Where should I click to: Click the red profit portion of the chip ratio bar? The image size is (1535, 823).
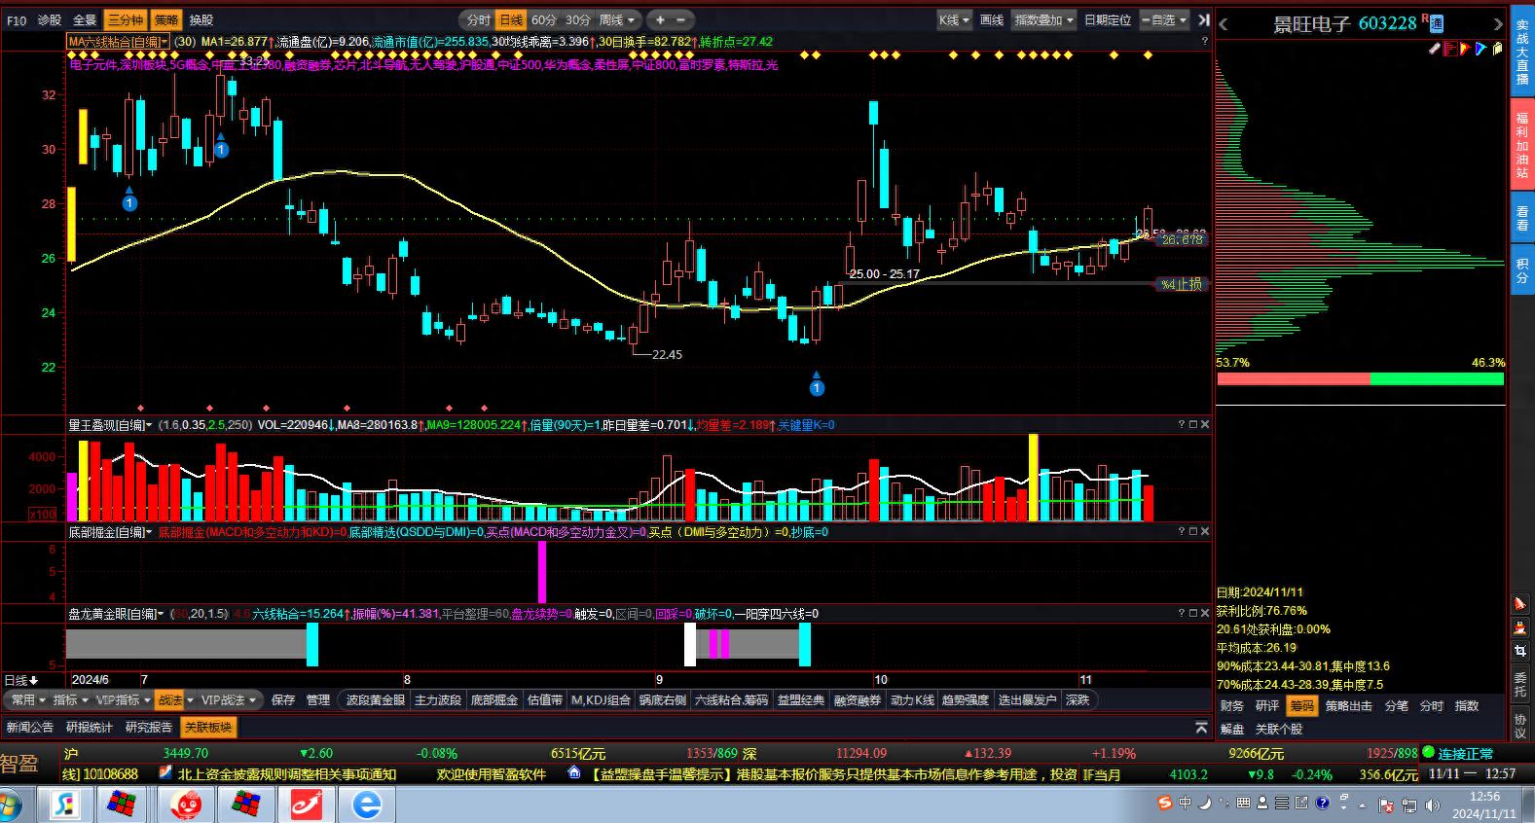tap(1293, 378)
